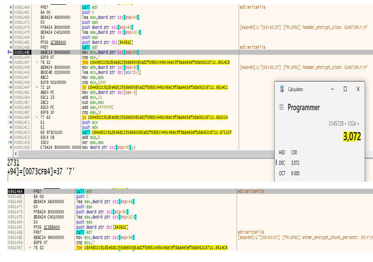Minimize the Calculator window
This screenshot has height=262, width=373.
[331, 89]
